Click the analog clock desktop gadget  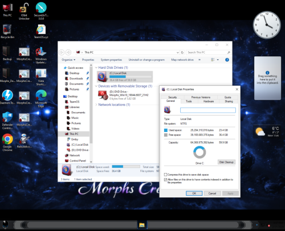pos(267,25)
